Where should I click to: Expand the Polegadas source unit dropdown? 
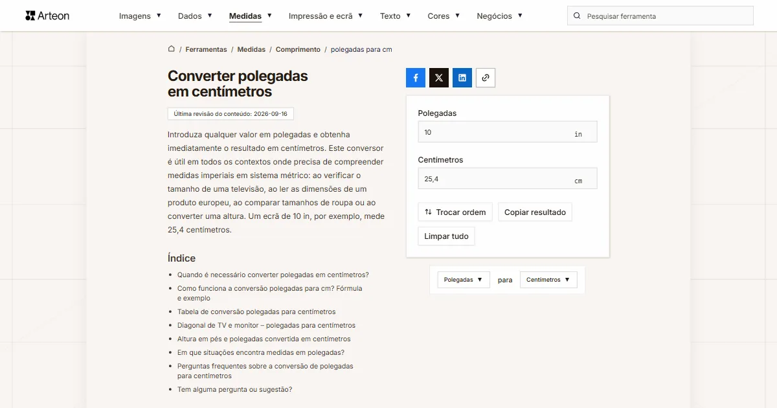click(464, 280)
